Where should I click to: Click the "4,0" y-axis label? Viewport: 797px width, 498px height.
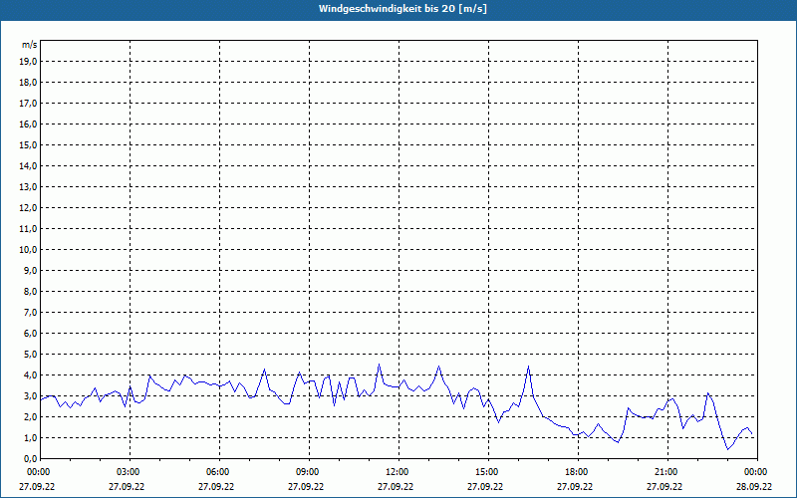(x=31, y=375)
